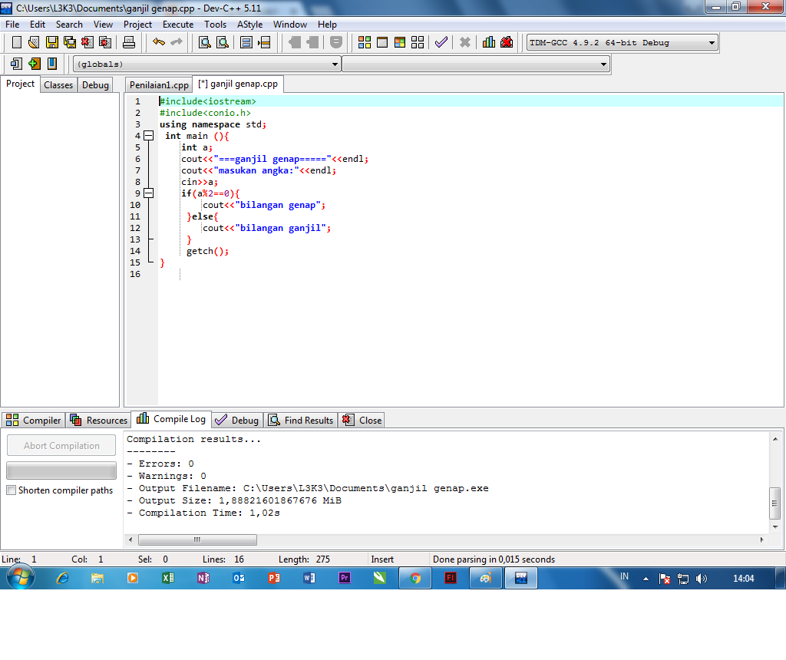
Task: Close the compile log panel
Action: (361, 420)
